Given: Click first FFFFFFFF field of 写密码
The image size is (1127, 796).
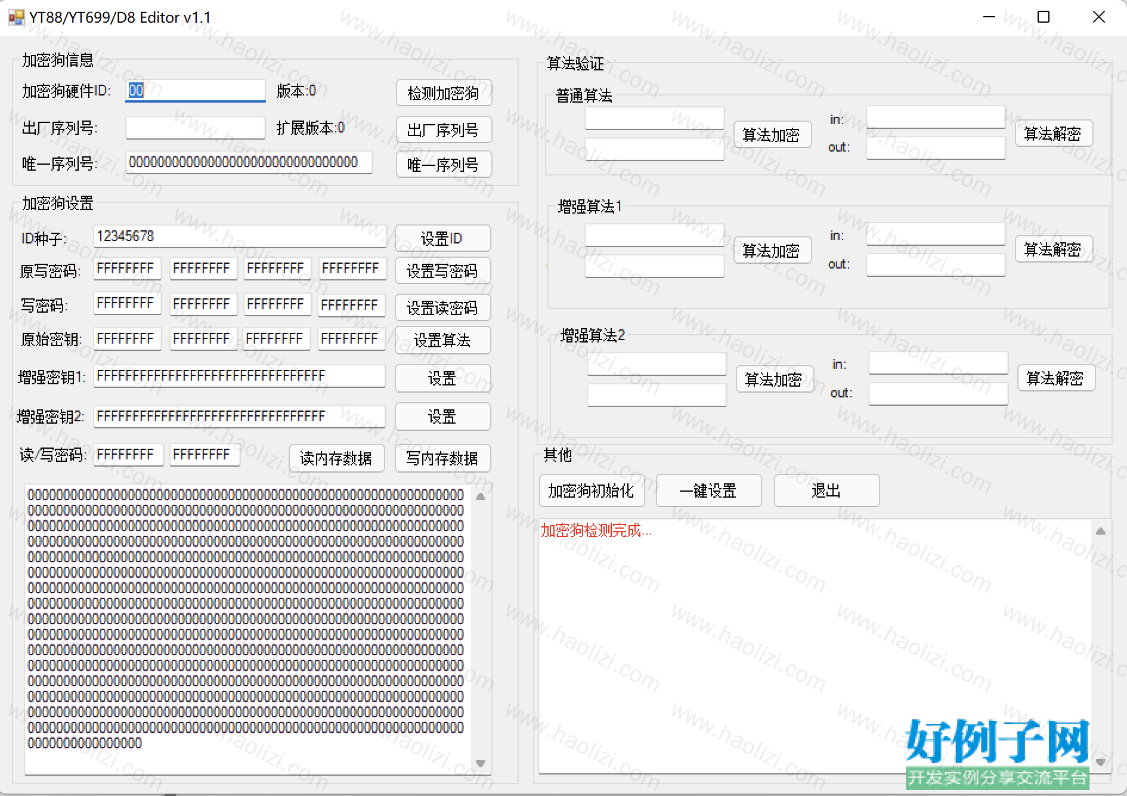Looking at the screenshot, I should [x=128, y=303].
